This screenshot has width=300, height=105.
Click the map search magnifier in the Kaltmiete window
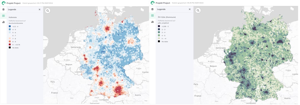point(48,11)
